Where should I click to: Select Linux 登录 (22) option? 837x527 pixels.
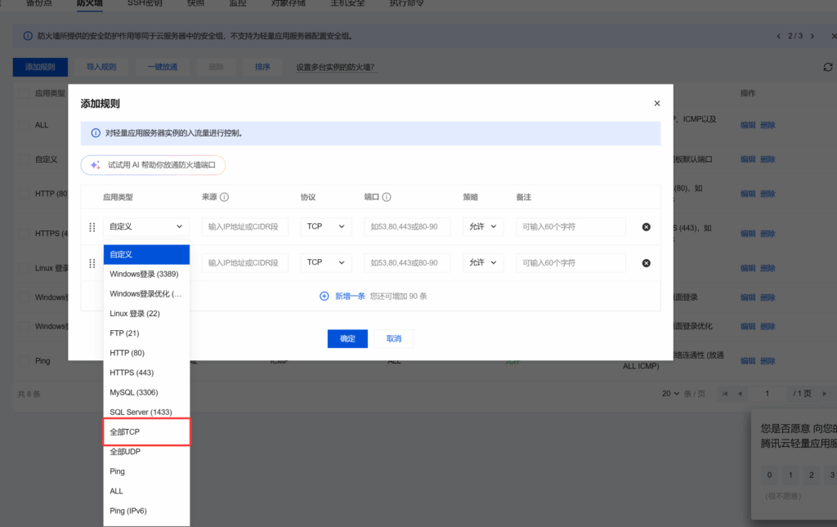146,314
